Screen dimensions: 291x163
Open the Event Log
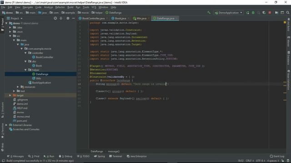tap(277, 156)
